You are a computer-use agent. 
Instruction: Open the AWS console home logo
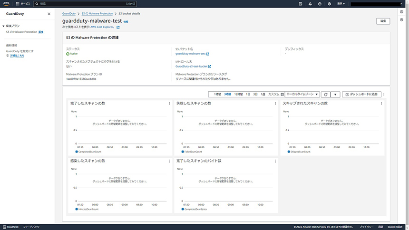coord(6,4)
